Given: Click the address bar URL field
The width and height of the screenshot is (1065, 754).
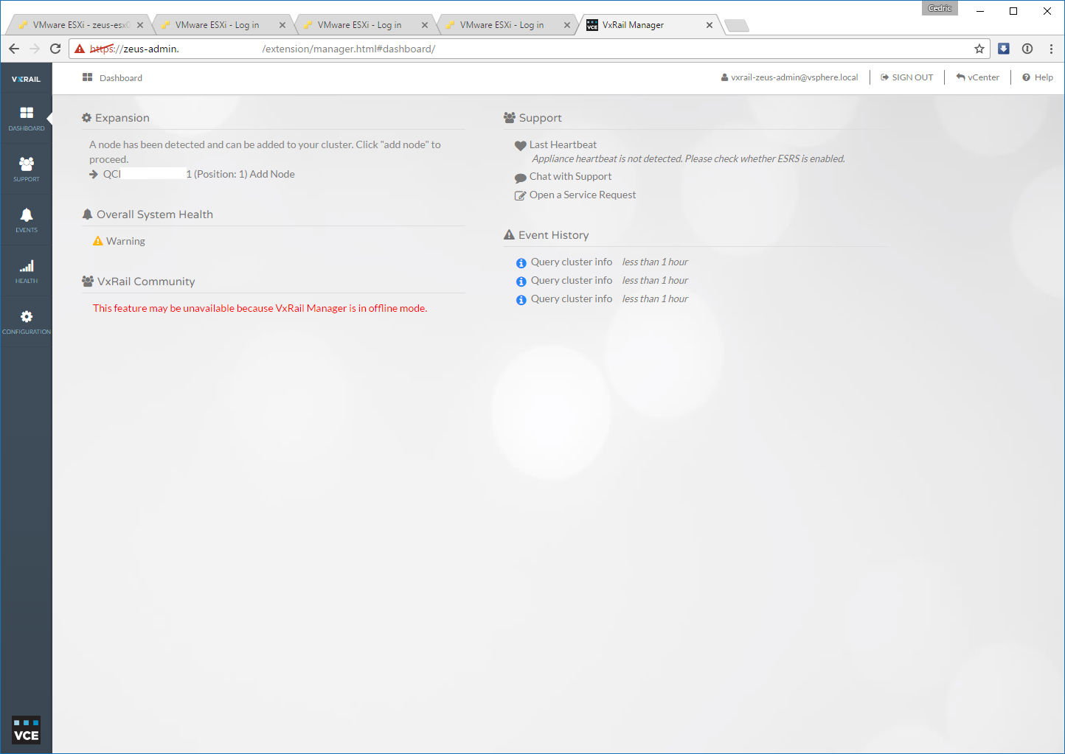Looking at the screenshot, I should (516, 49).
